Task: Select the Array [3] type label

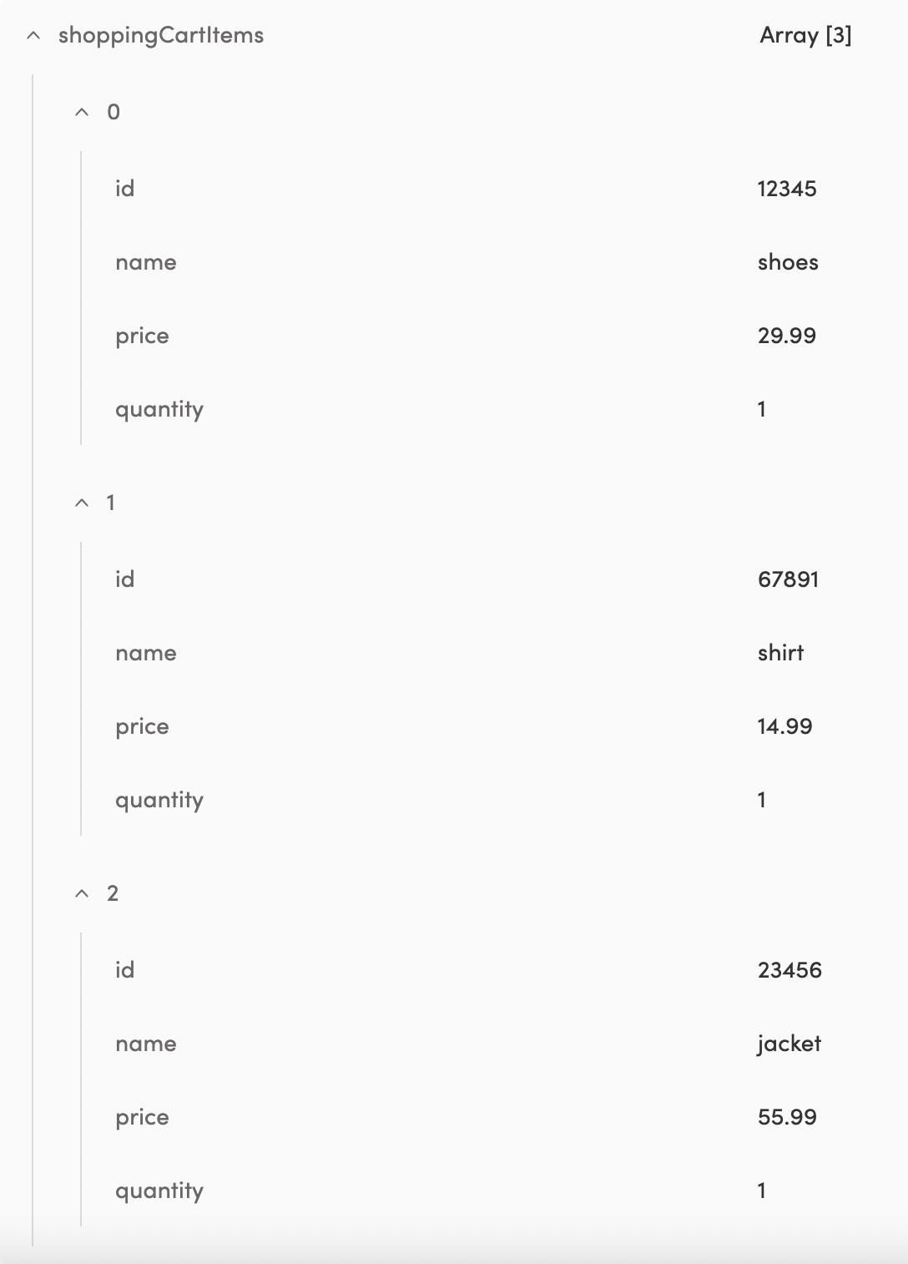Action: (x=805, y=35)
